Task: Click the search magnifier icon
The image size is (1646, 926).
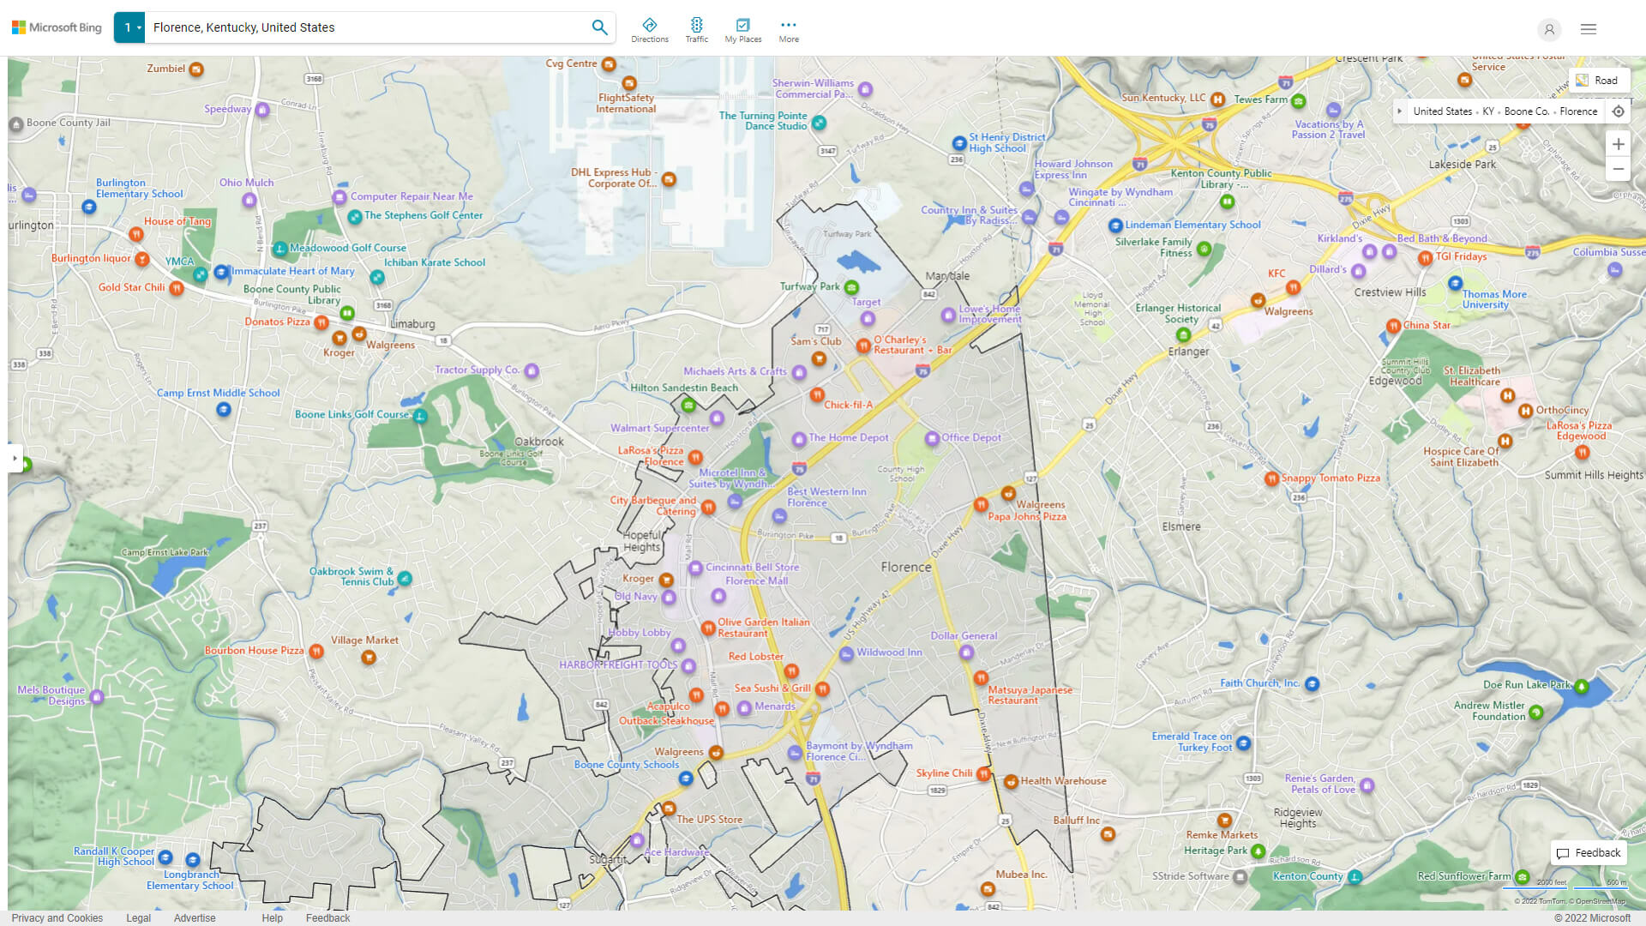Action: pos(599,27)
